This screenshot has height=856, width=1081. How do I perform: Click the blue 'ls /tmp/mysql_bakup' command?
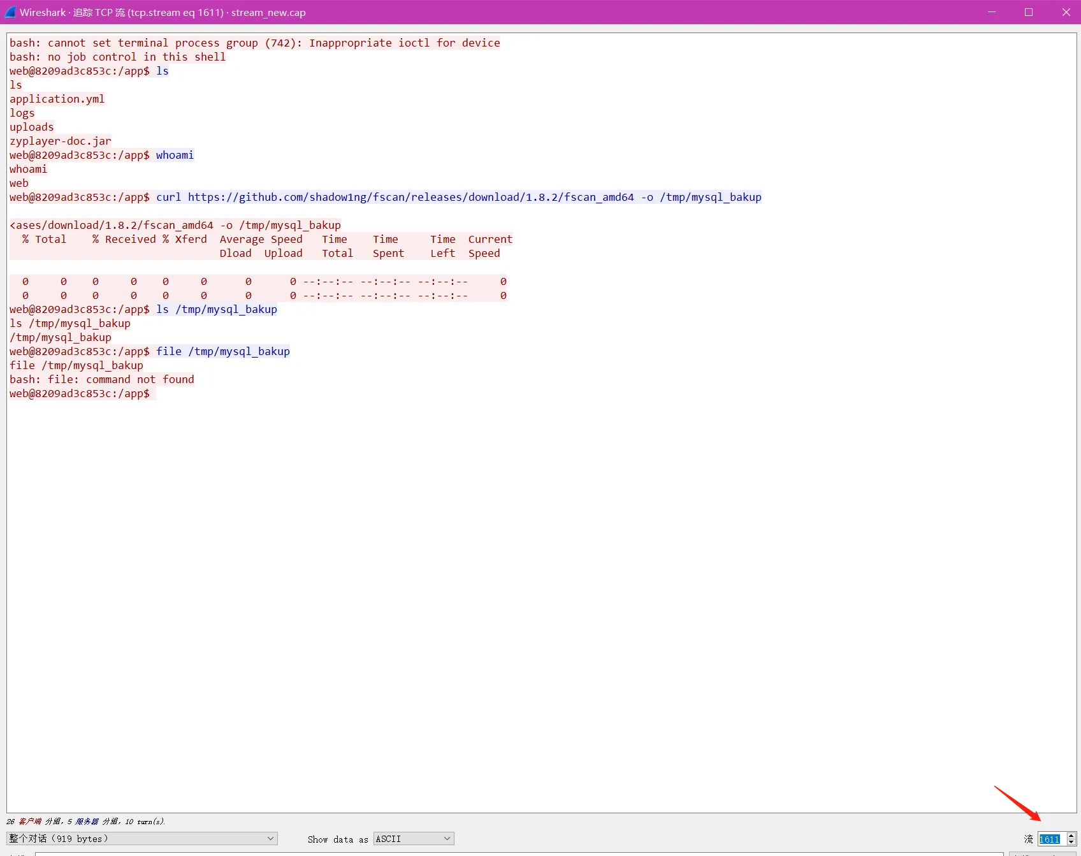(x=216, y=309)
